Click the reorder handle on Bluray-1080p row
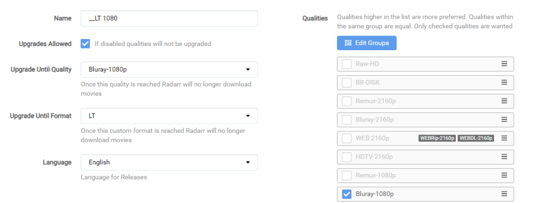The width and height of the screenshot is (536, 203). point(504,194)
